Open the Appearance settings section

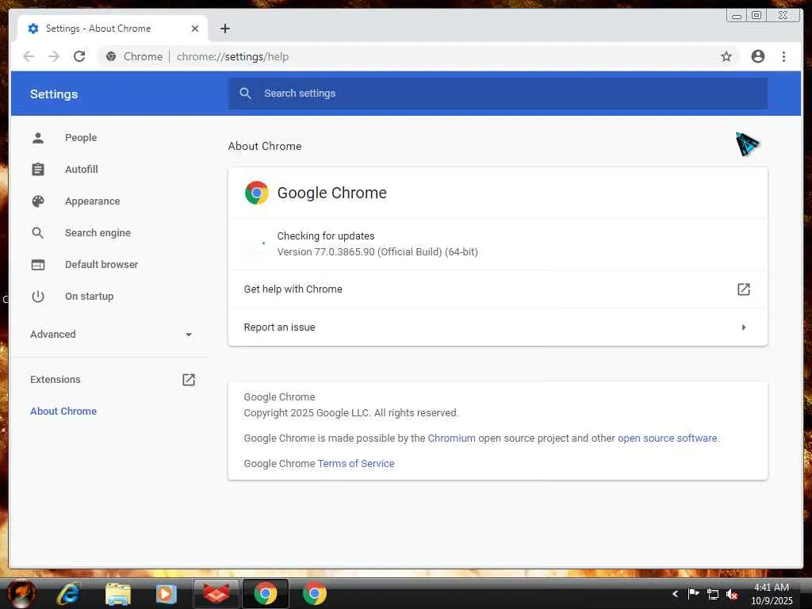92,201
